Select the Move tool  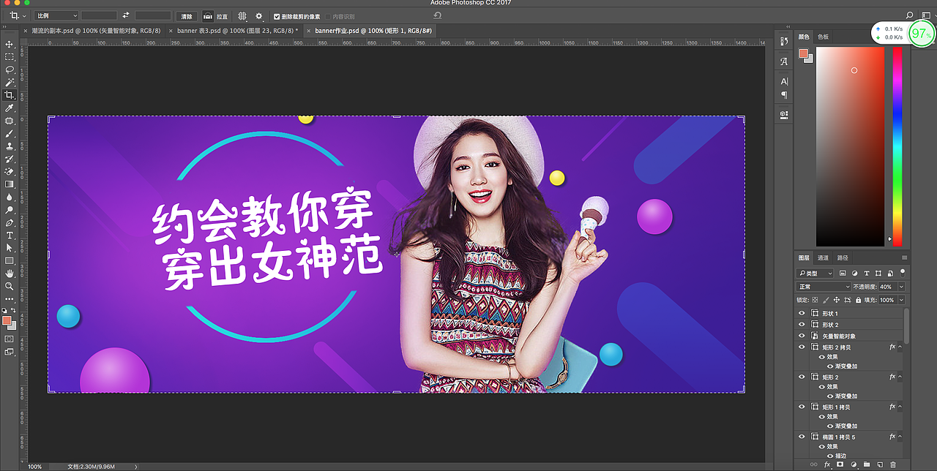[x=10, y=44]
